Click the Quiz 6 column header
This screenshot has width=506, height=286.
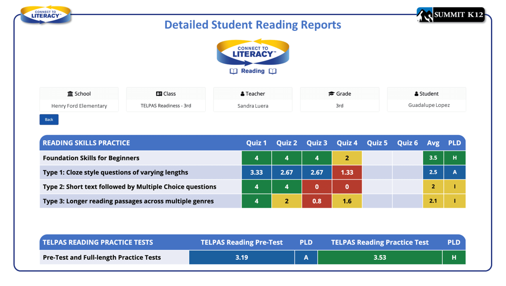407,143
